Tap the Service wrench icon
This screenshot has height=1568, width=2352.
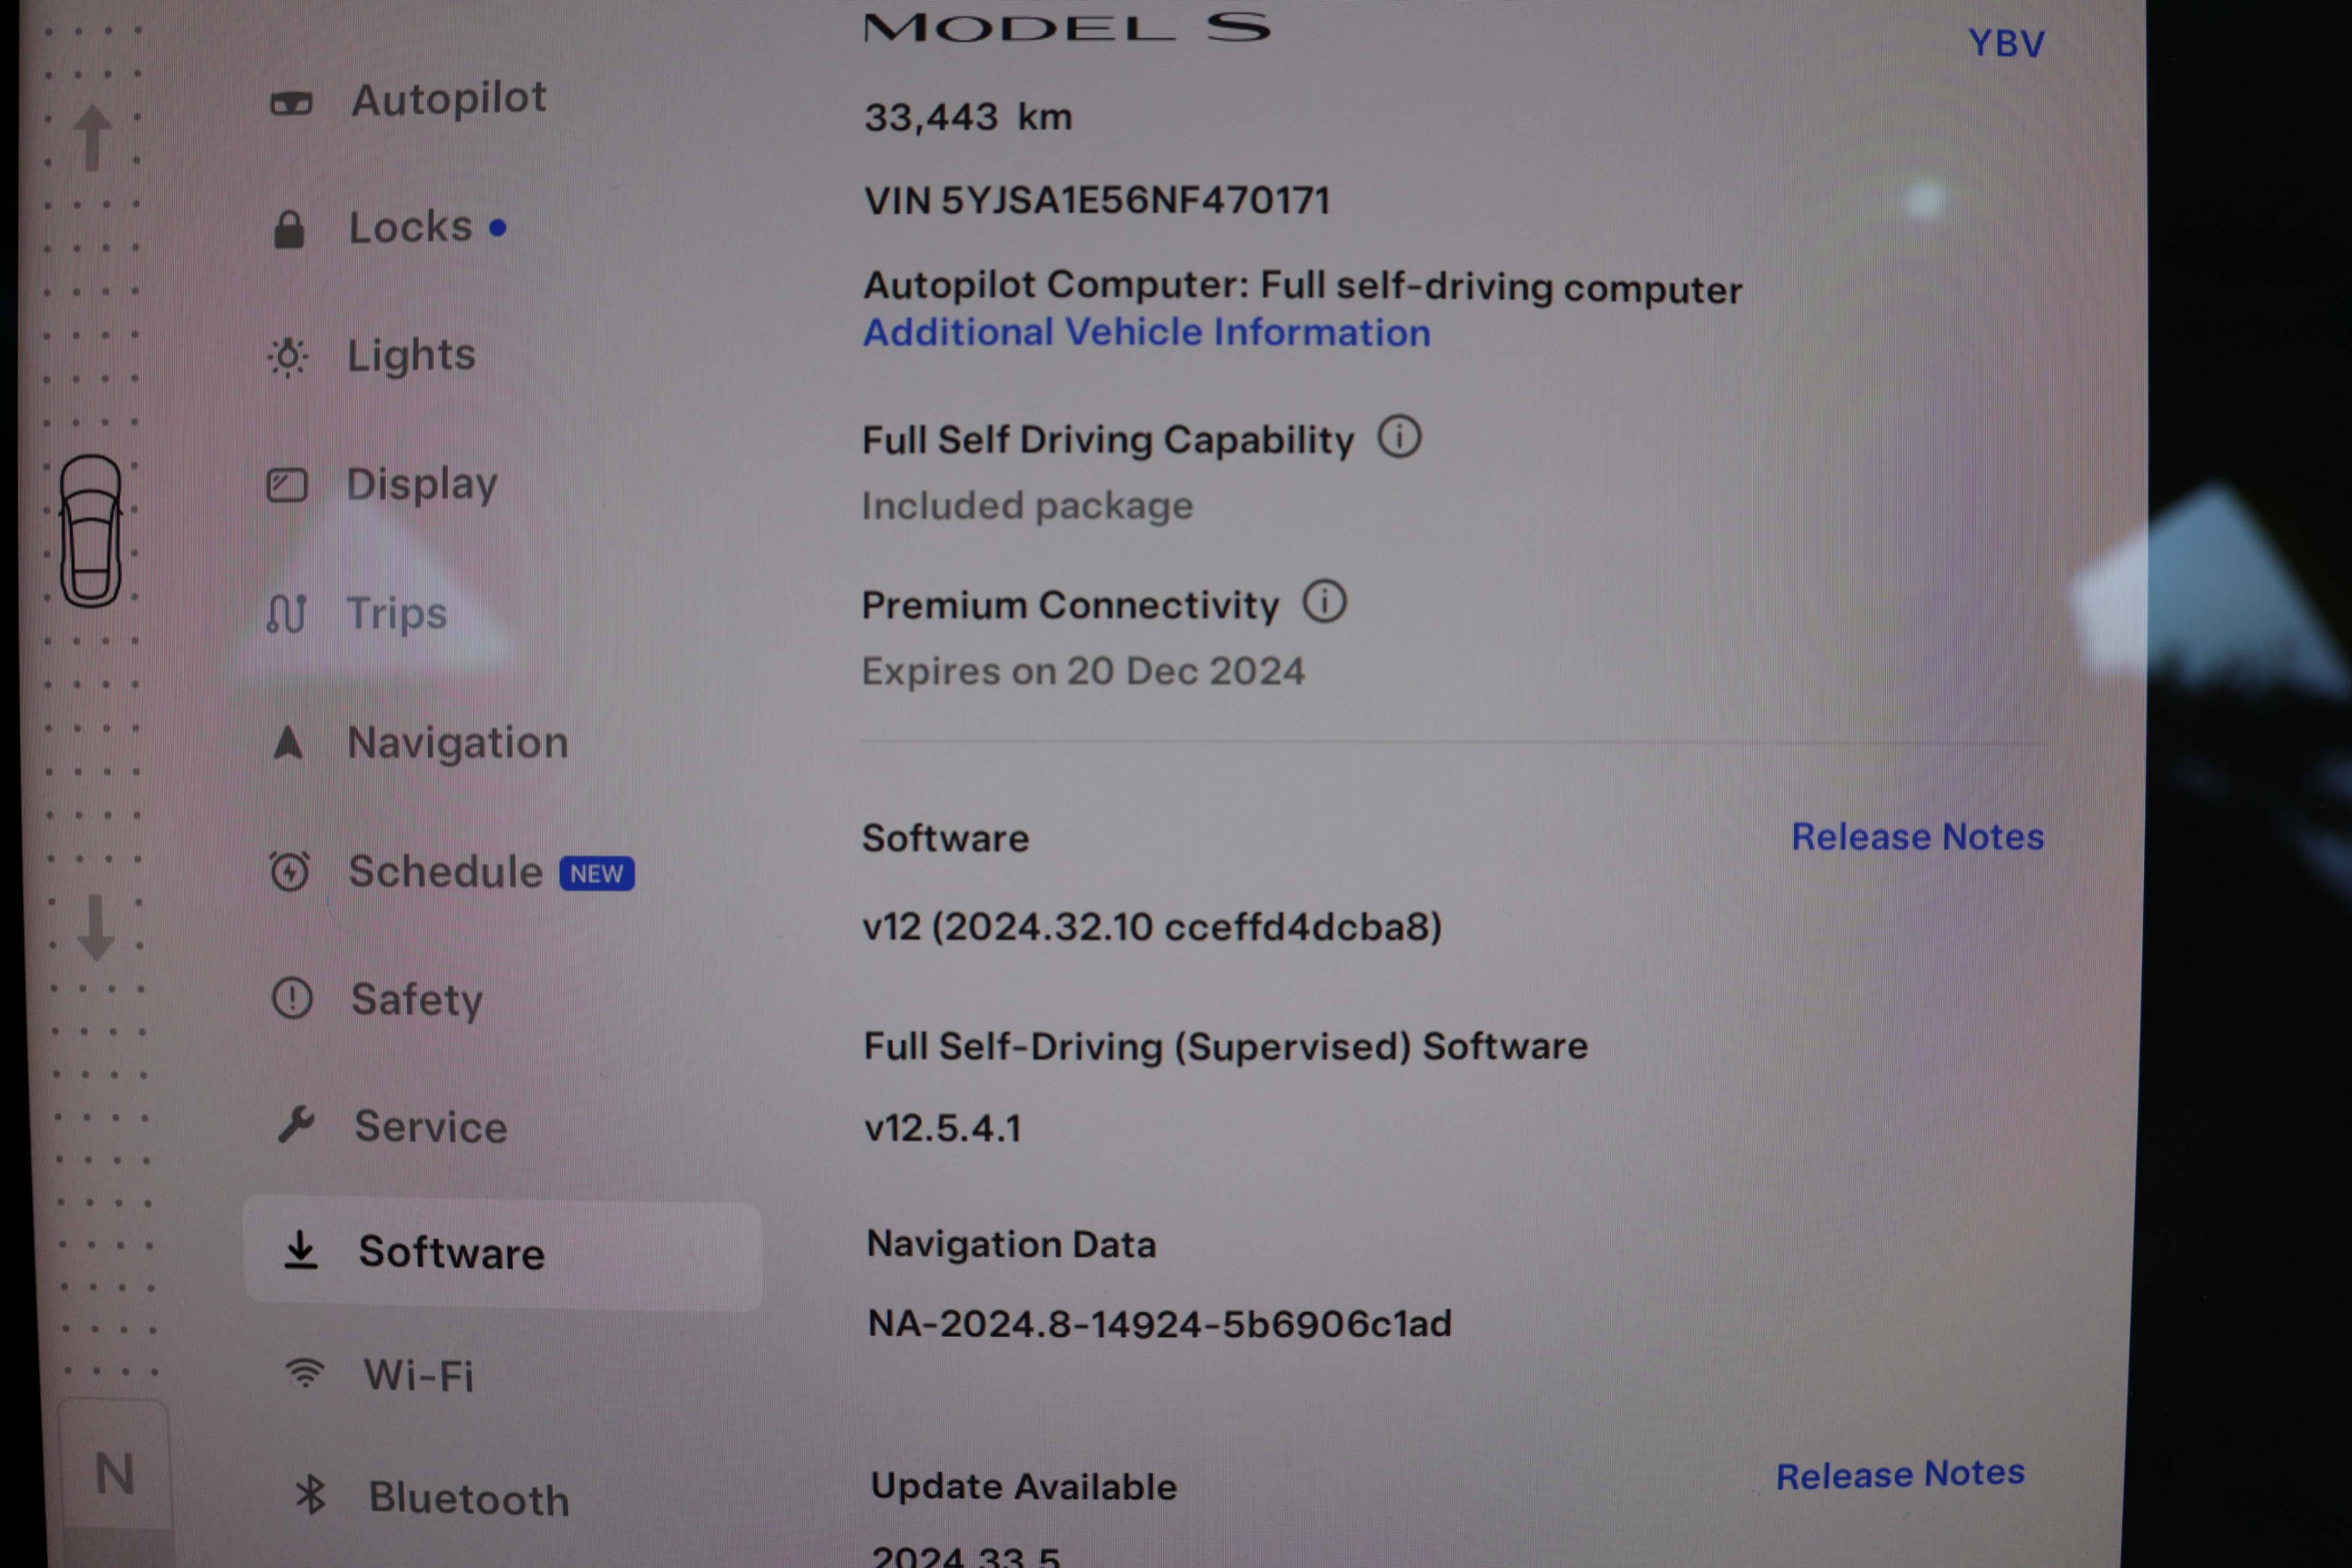point(296,1126)
